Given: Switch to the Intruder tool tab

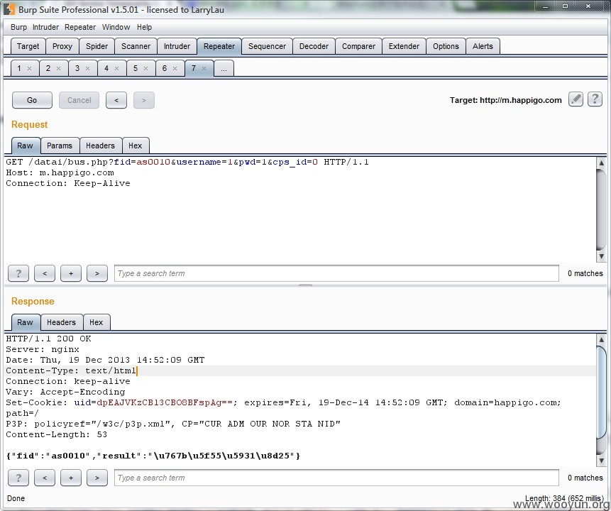Looking at the screenshot, I should (177, 46).
